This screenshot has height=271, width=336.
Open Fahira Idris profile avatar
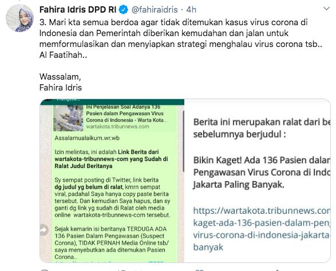click(x=19, y=18)
